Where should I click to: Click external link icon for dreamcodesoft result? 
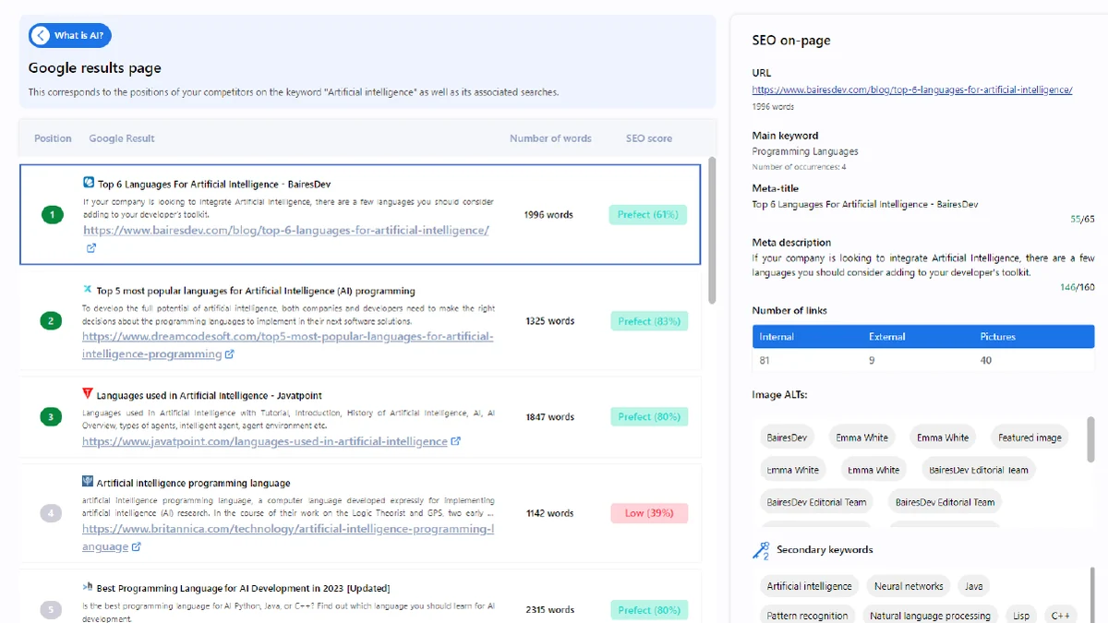(x=229, y=354)
